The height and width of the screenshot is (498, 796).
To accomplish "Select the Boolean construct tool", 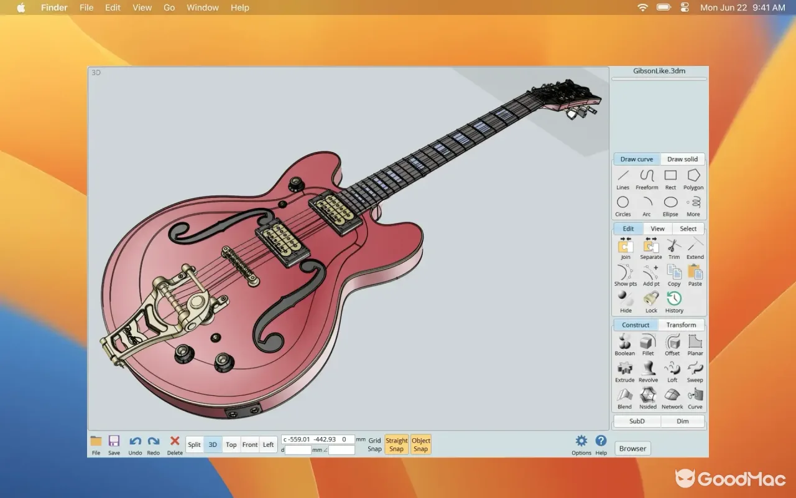I will (x=624, y=345).
